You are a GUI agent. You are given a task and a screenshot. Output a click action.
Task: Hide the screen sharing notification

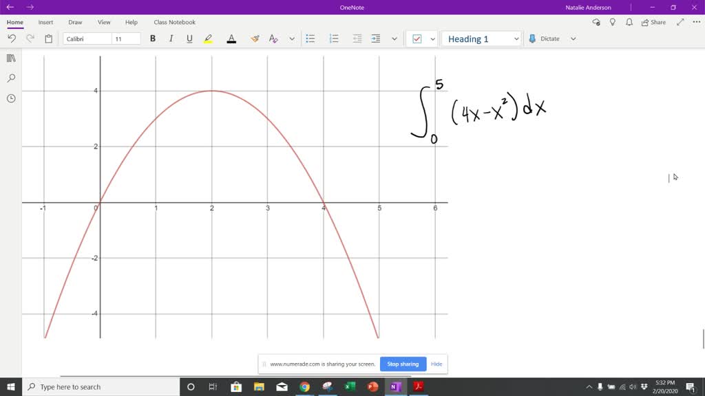pos(436,364)
